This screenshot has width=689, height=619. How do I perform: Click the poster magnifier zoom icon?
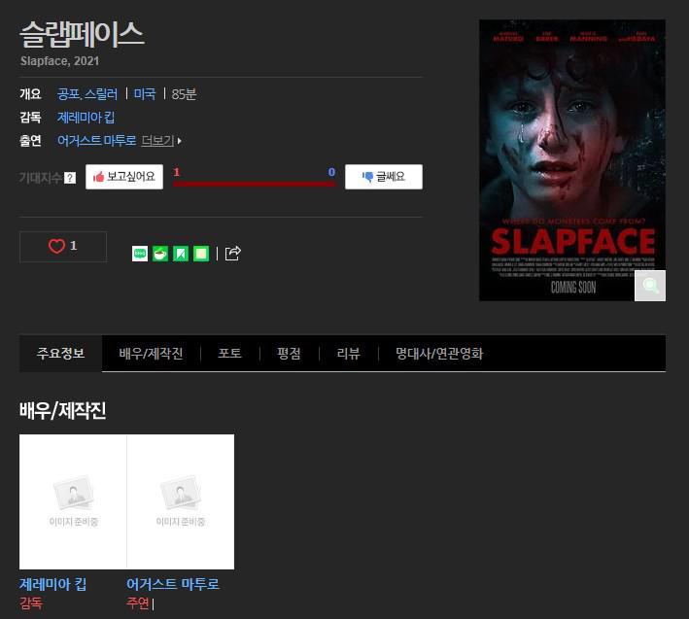(650, 286)
